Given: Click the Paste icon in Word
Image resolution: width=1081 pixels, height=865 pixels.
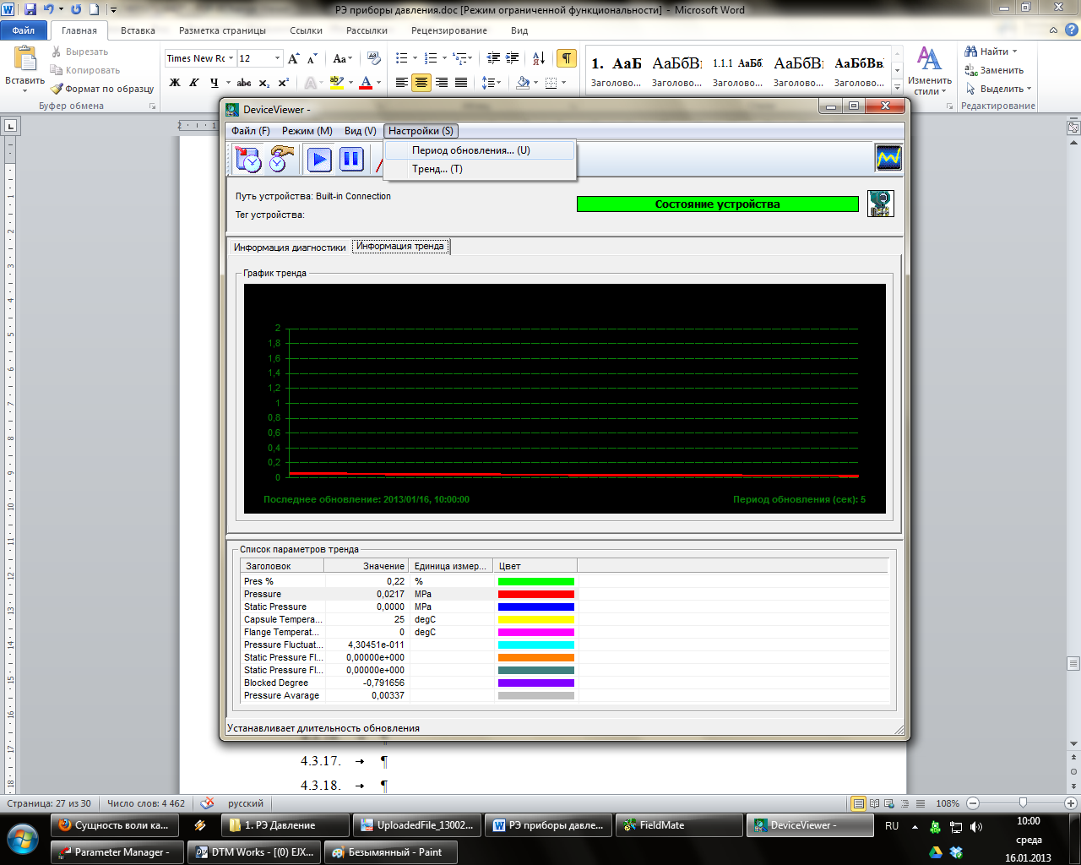Looking at the screenshot, I should tap(25, 59).
